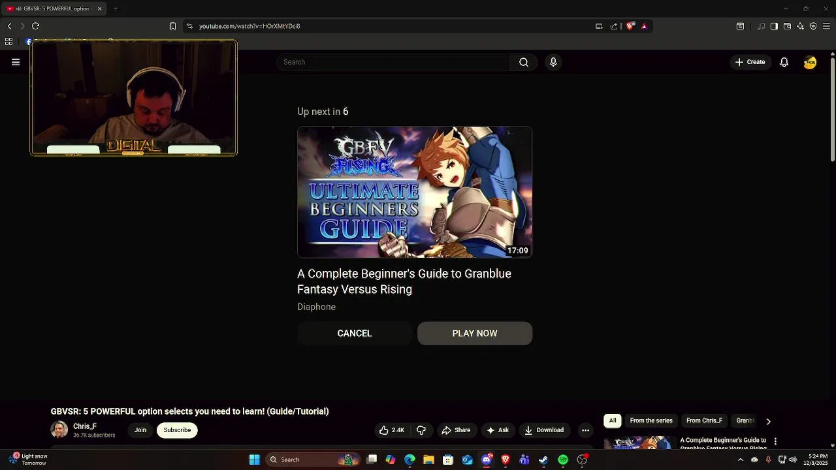
Task: Open the Brave Wallet icon
Action: (x=787, y=26)
